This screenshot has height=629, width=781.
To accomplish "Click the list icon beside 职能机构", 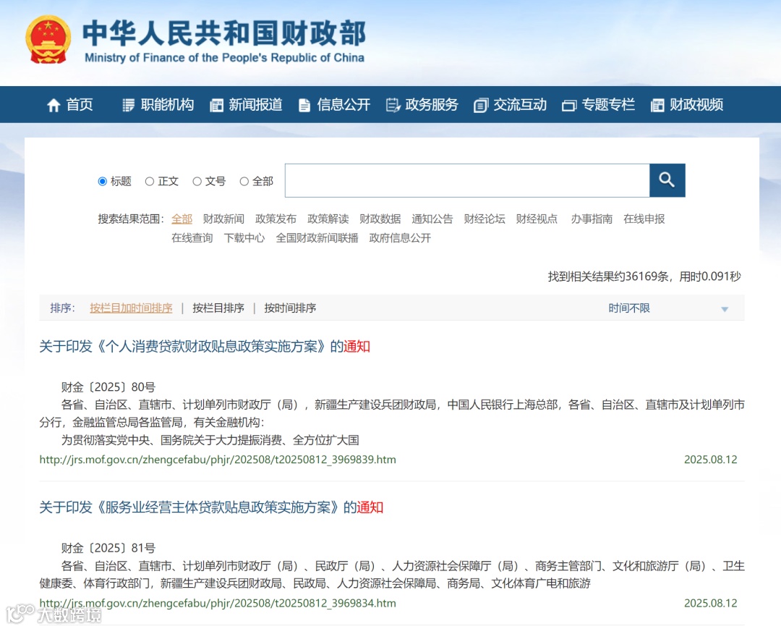I will [129, 105].
